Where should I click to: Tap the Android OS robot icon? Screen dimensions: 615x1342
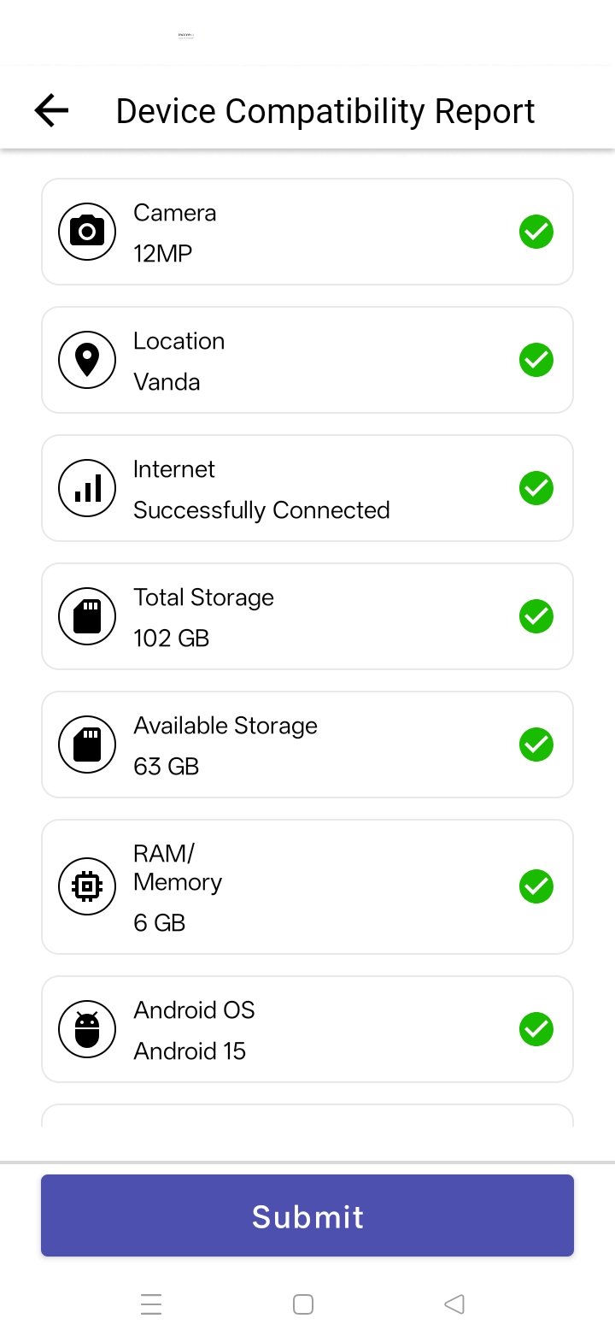tap(87, 1029)
